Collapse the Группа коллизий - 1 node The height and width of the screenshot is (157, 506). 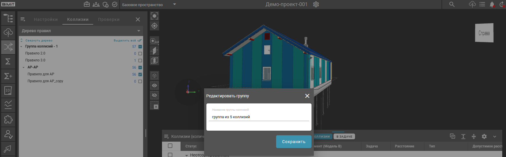21,47
